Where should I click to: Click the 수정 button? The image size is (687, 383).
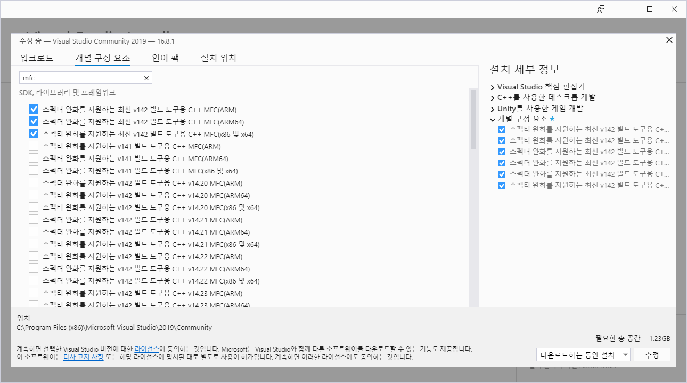(652, 355)
